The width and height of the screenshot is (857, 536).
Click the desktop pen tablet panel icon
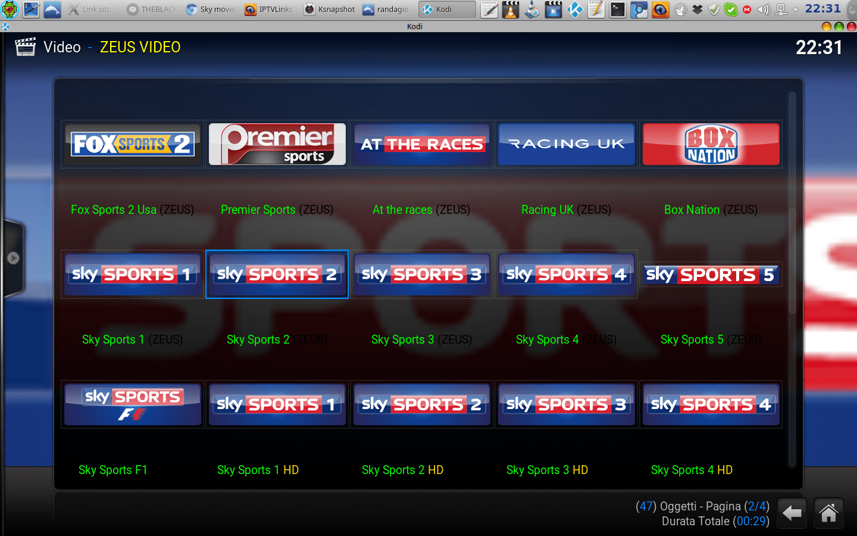click(31, 9)
